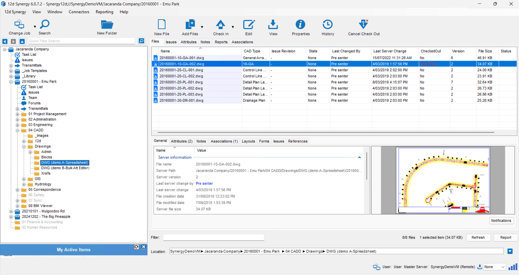Image resolution: width=519 pixels, height=275 pixels.
Task: Open the 12d Synergy menu
Action: 15,12
